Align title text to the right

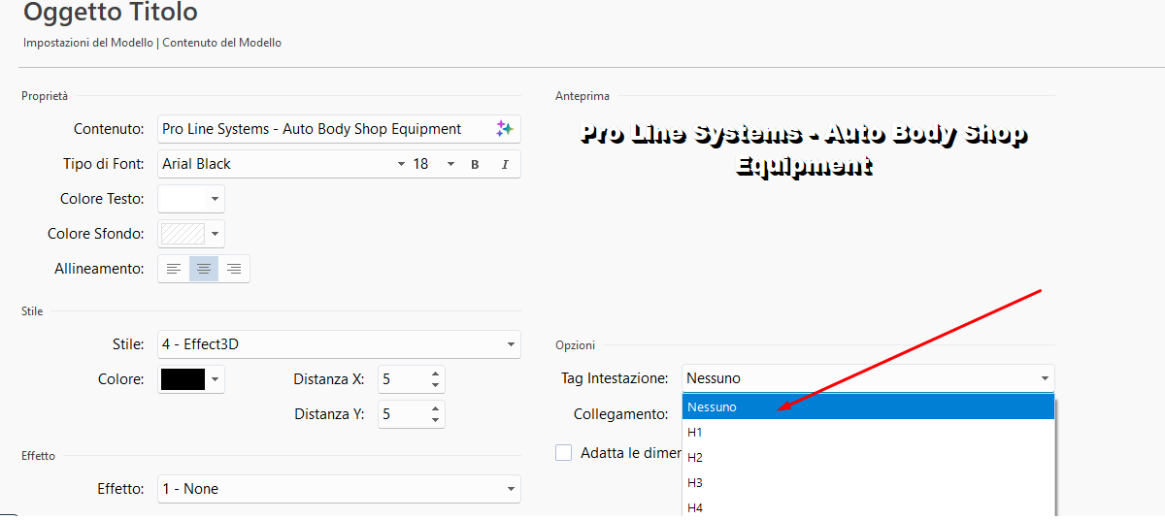[234, 269]
